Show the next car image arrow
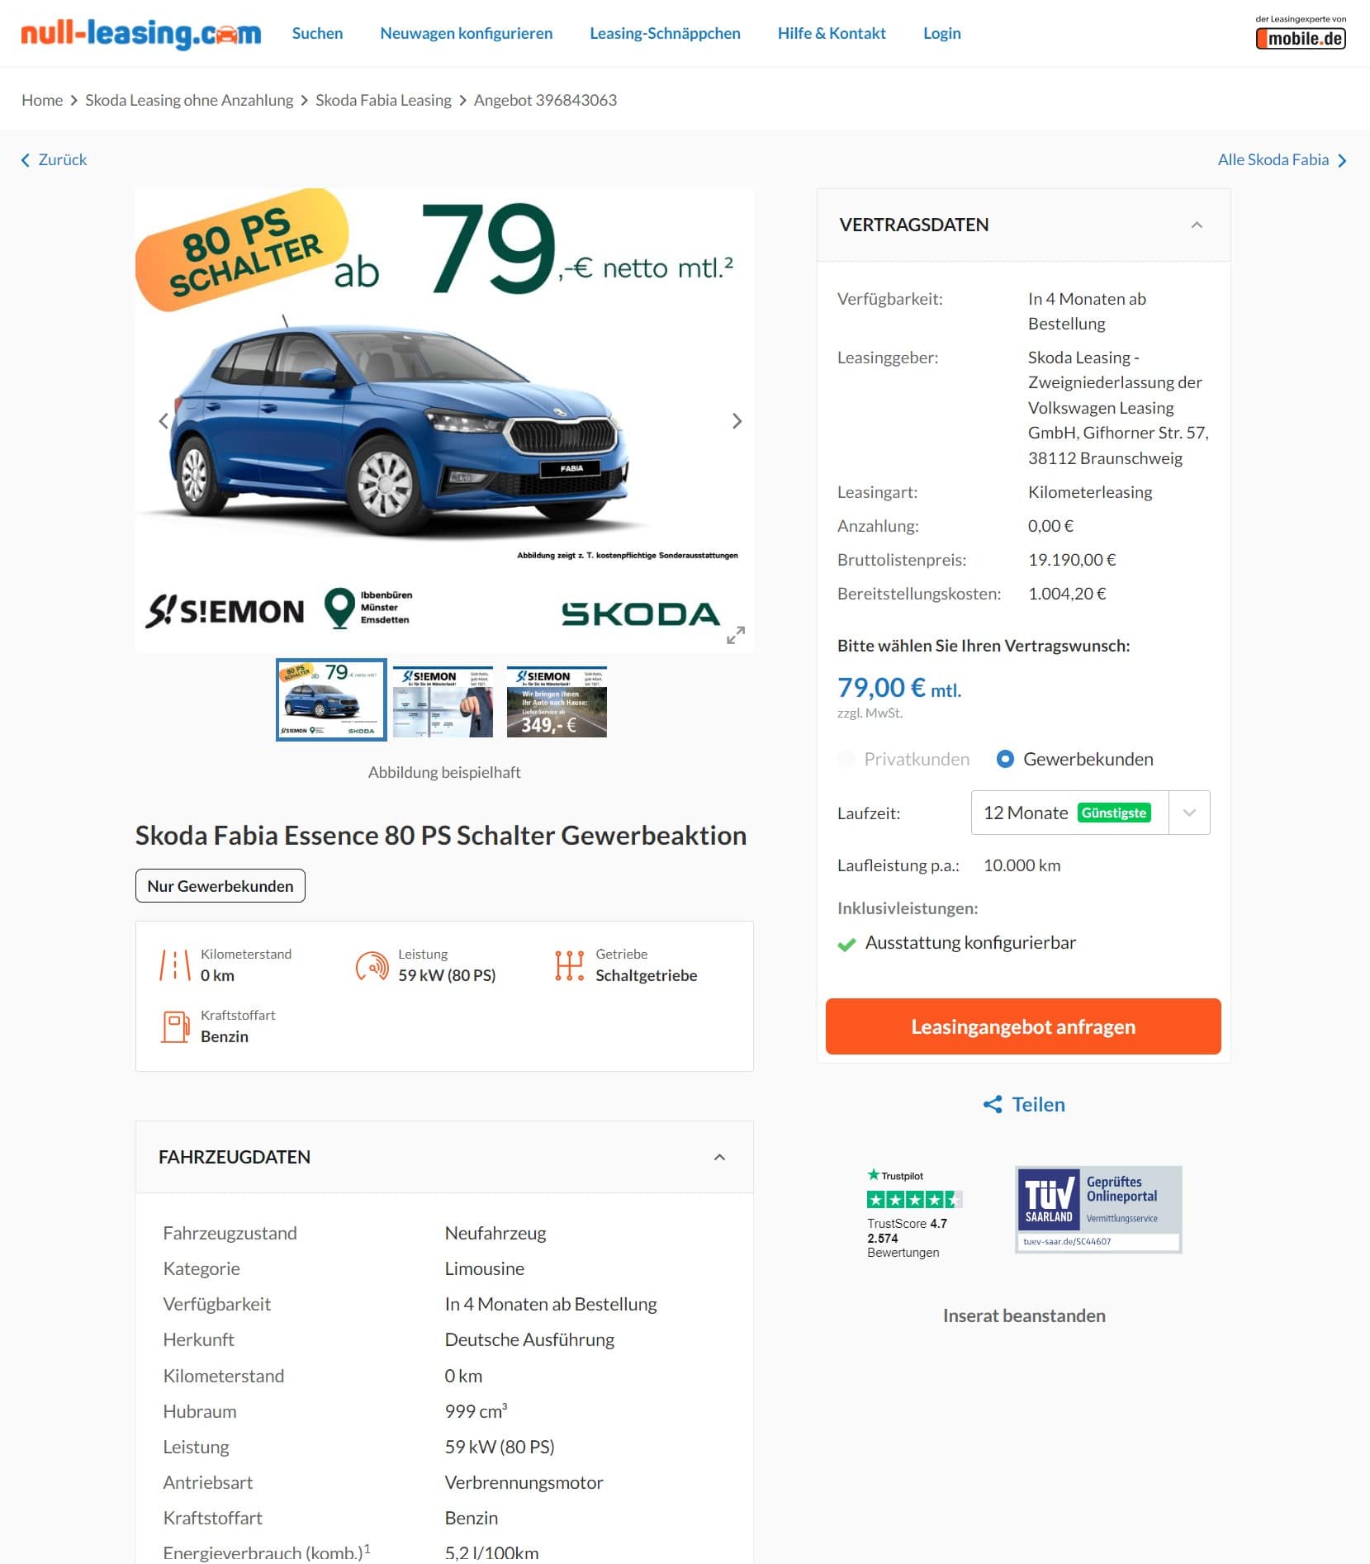Screen dimensions: 1370x1564 pos(737,421)
